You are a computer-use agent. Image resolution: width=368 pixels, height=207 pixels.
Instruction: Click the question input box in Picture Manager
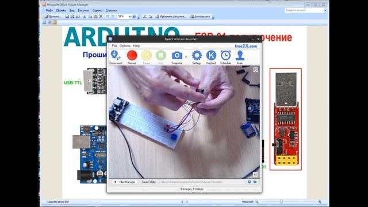click(304, 10)
